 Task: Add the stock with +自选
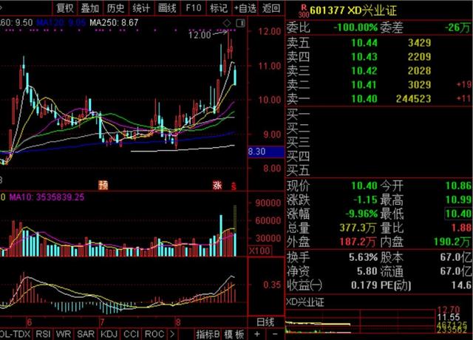245,8
